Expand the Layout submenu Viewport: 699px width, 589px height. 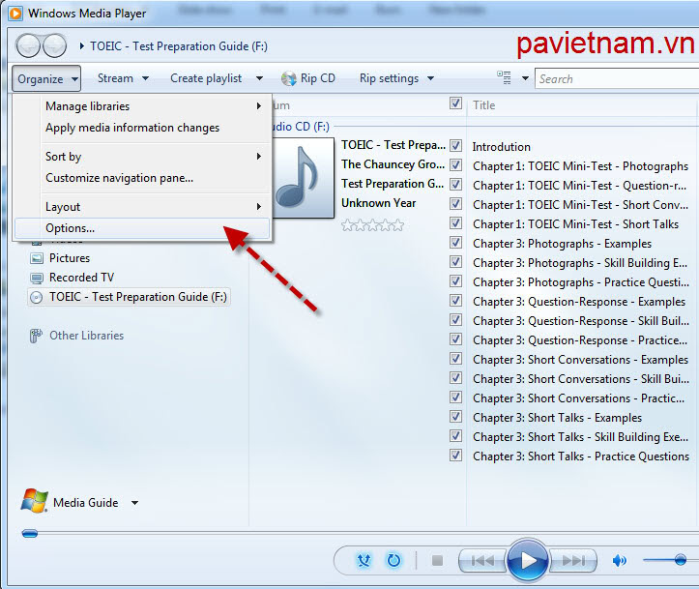pyautogui.click(x=259, y=207)
